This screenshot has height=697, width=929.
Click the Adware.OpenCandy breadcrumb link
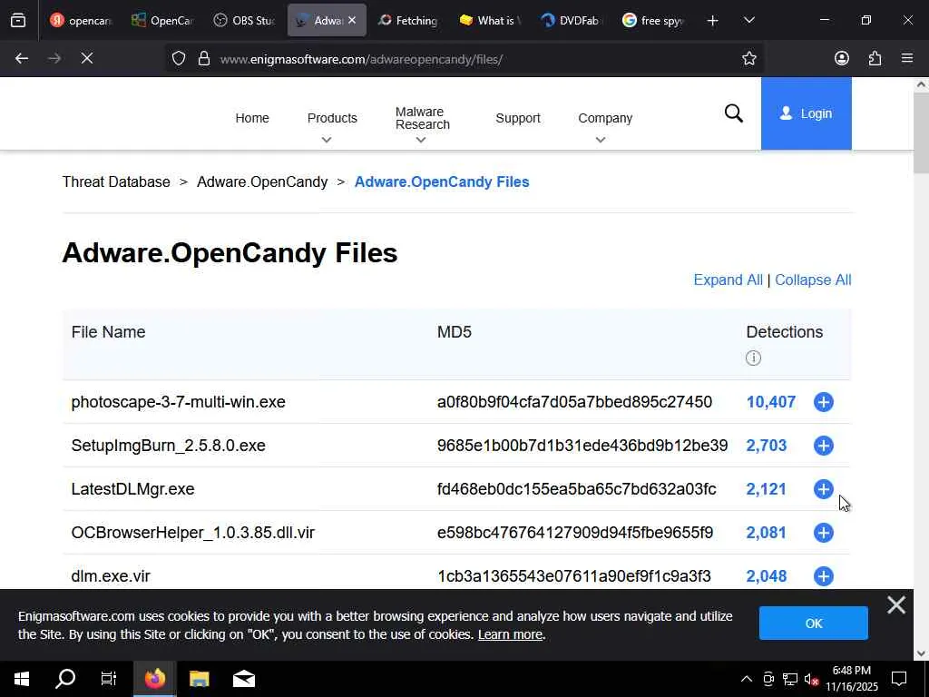(262, 182)
